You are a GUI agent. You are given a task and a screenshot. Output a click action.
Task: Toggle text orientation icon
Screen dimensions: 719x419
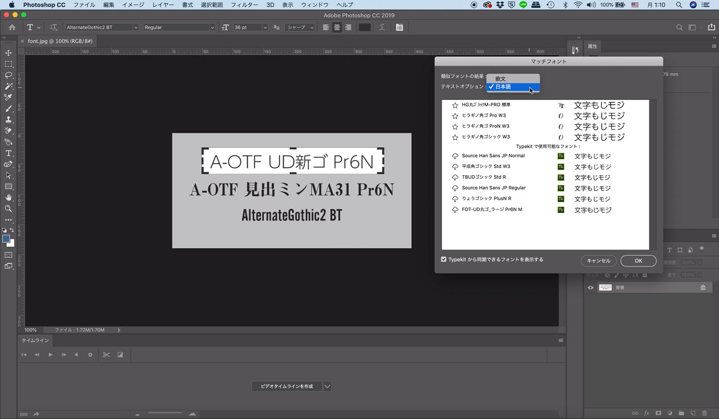click(x=54, y=28)
